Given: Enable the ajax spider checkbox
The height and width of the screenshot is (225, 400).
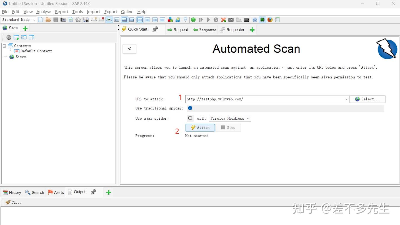Looking at the screenshot, I should coord(190,118).
